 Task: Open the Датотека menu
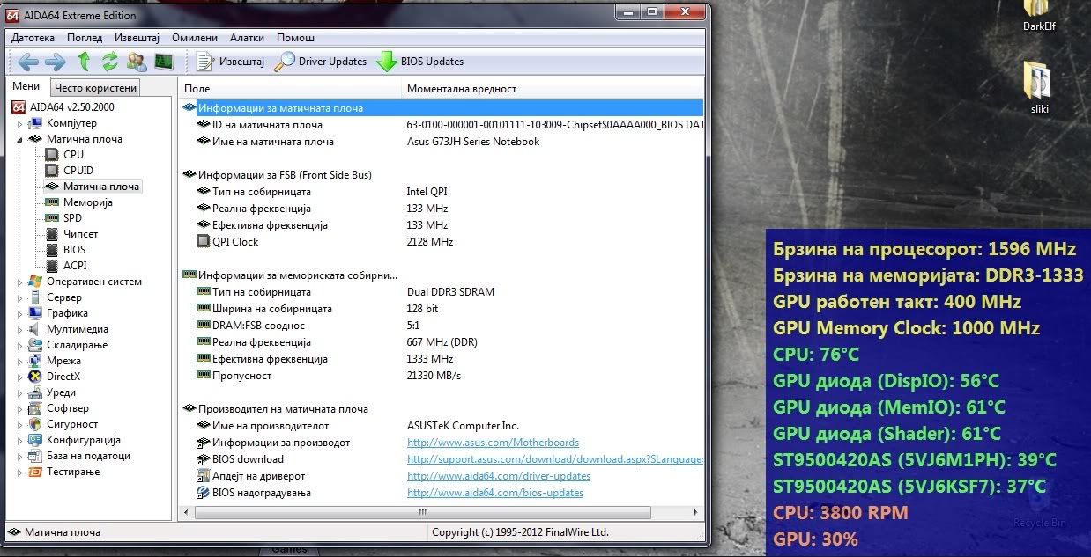(x=33, y=38)
